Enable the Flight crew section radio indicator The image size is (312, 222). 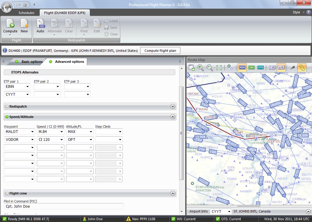[7, 193]
